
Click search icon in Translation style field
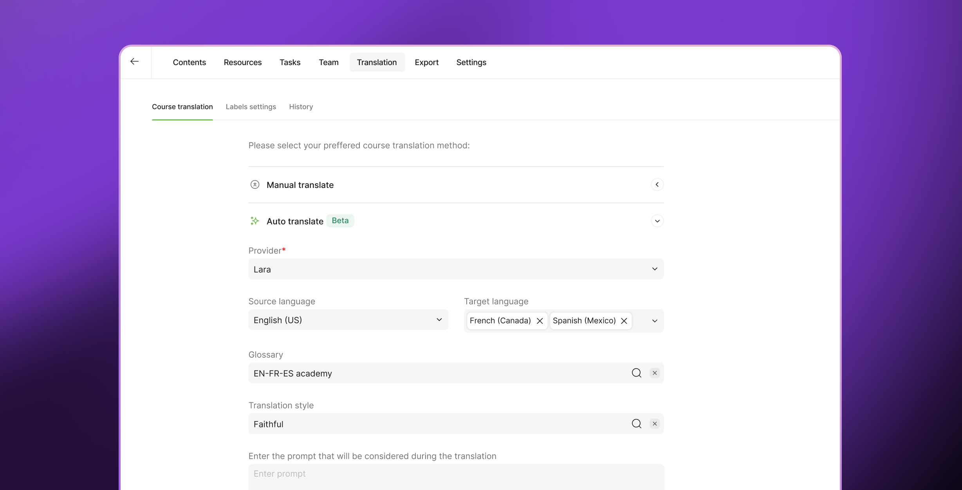click(x=636, y=423)
